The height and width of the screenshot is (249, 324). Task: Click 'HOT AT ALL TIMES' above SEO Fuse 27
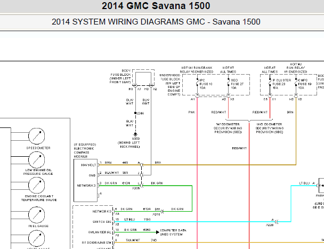click(x=228, y=70)
